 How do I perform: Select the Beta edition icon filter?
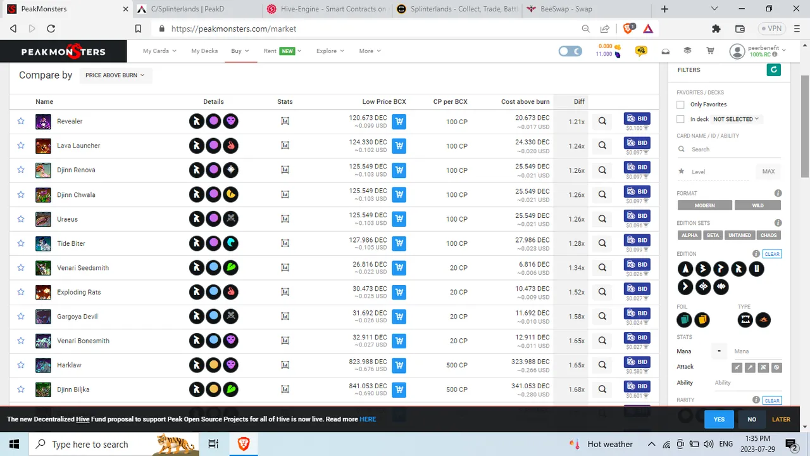pyautogui.click(x=703, y=269)
